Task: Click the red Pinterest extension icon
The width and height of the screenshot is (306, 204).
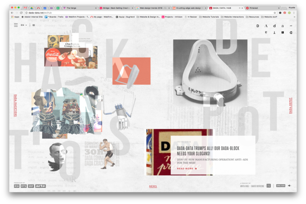Action: pos(285,13)
